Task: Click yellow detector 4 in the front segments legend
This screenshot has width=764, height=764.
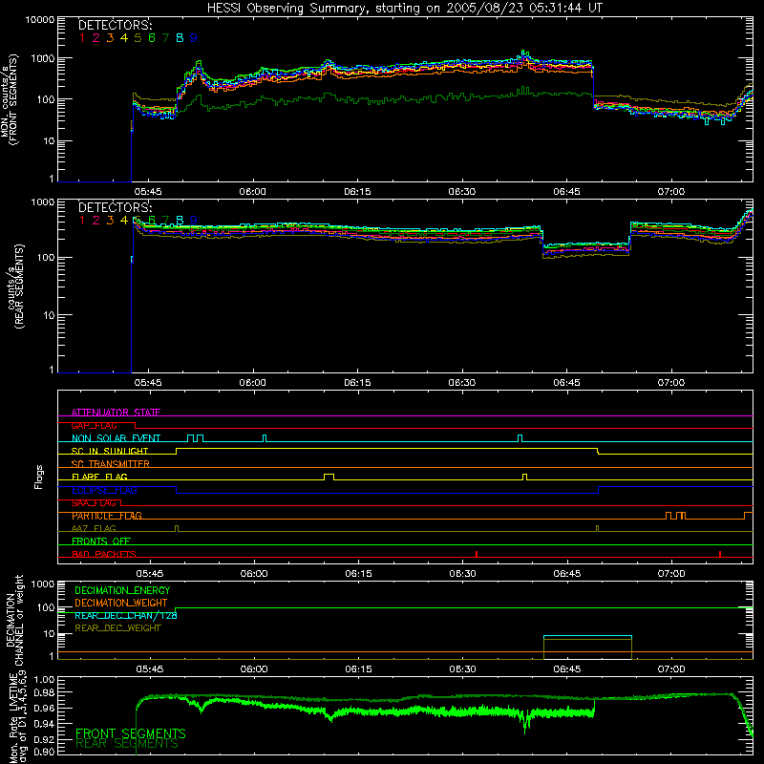Action: point(124,38)
